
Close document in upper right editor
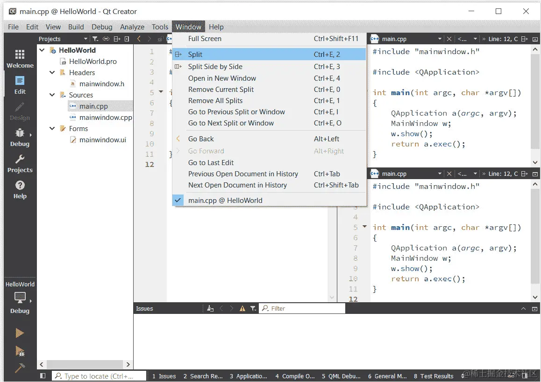(x=449, y=39)
